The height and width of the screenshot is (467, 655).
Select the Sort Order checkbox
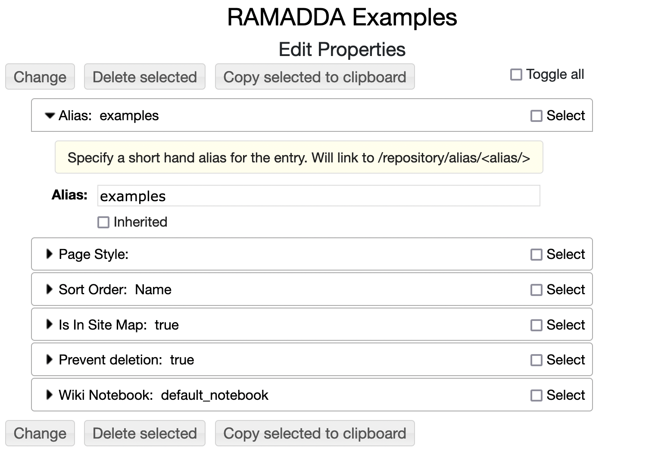(x=536, y=290)
